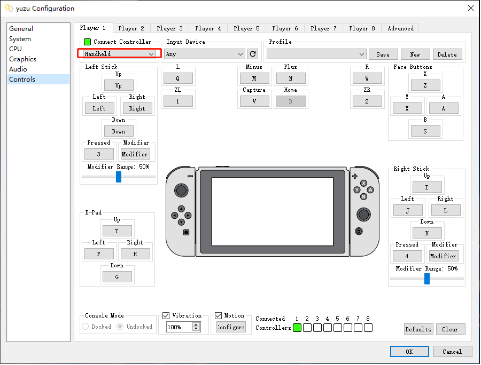The height and width of the screenshot is (365, 481).
Task: Open the Profile dropdown list
Action: pyautogui.click(x=316, y=54)
